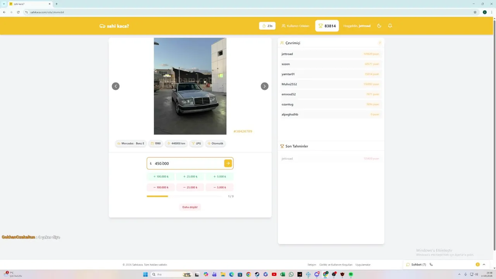The height and width of the screenshot is (279, 496).
Task: Open Steam from taskbar
Action: point(257,274)
